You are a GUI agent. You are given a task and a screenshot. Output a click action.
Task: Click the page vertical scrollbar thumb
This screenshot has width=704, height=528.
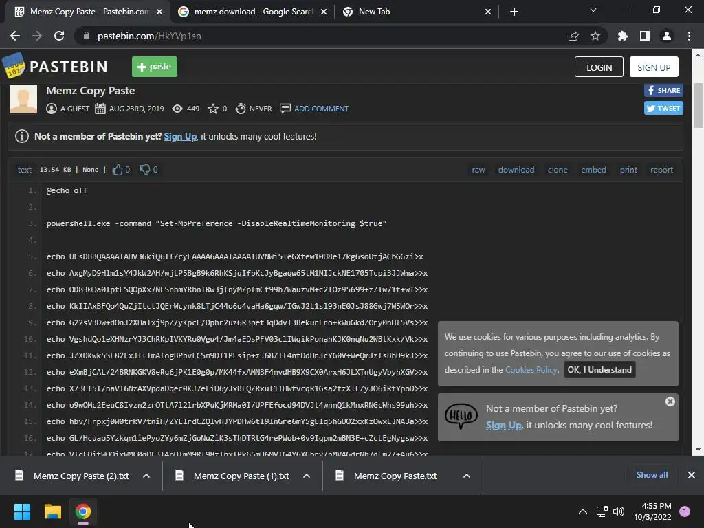698,105
